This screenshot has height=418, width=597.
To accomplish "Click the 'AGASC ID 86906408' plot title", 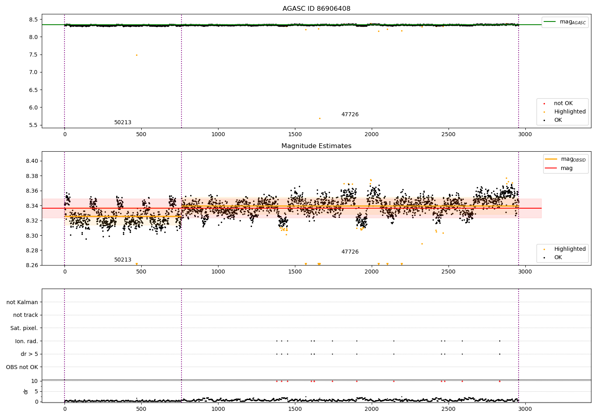I will tap(316, 9).
